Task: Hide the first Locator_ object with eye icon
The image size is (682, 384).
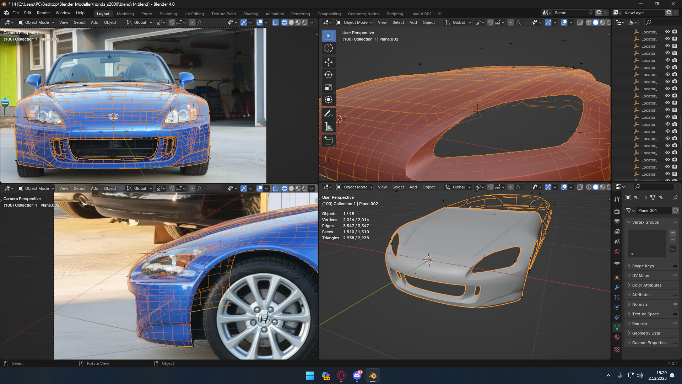Action: click(x=667, y=32)
